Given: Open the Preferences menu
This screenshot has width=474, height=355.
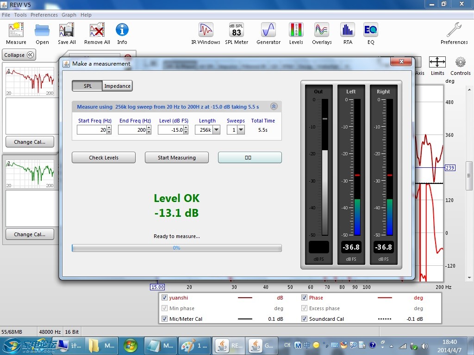Looking at the screenshot, I should [44, 15].
